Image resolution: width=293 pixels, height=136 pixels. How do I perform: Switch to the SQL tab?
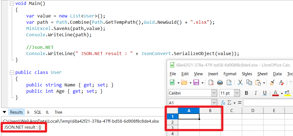[37, 112]
